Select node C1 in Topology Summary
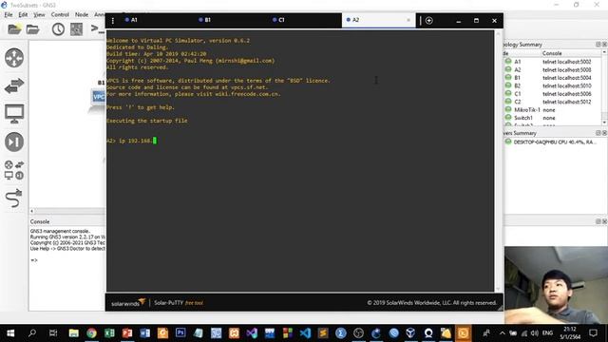Screen dimensions: 608x342 (x=517, y=93)
